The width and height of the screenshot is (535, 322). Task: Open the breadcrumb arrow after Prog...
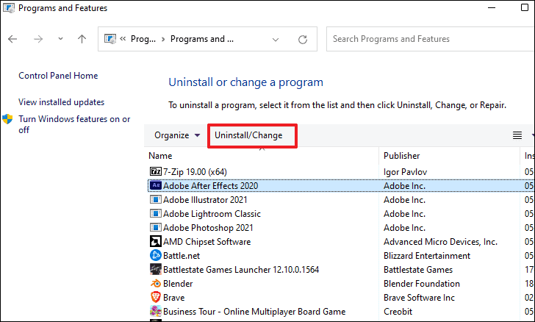(x=163, y=39)
